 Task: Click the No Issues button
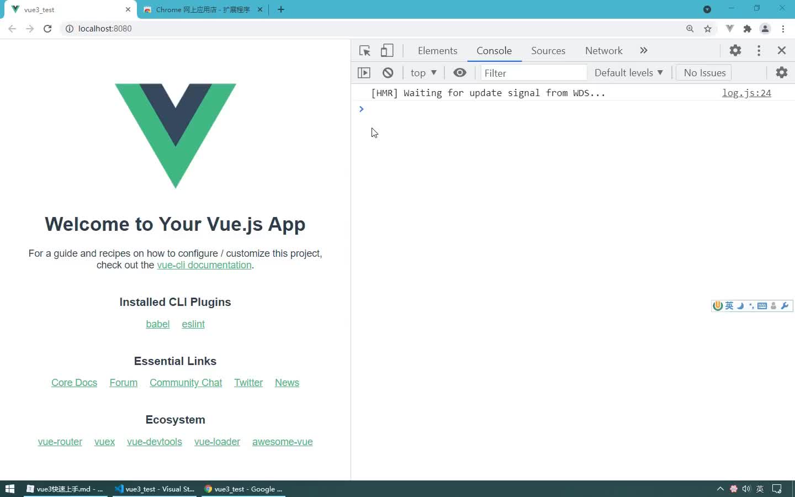pos(704,73)
